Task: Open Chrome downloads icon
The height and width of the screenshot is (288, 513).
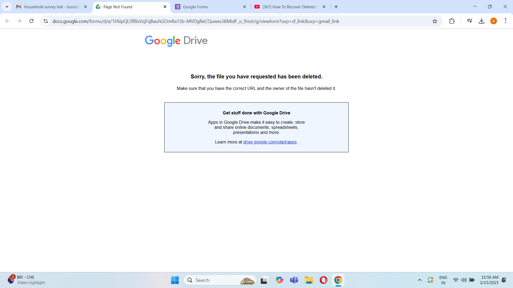Action: tap(481, 21)
